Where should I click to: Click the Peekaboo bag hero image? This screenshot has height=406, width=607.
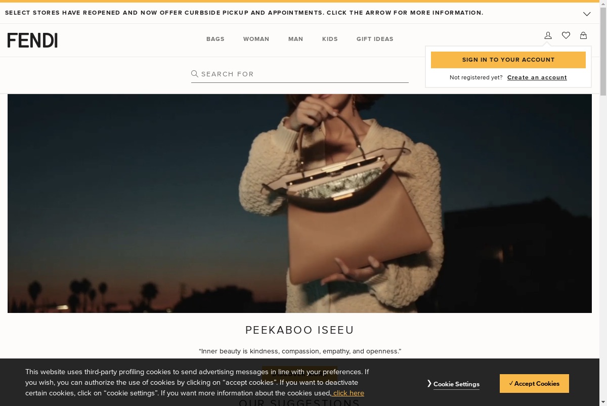click(x=299, y=203)
